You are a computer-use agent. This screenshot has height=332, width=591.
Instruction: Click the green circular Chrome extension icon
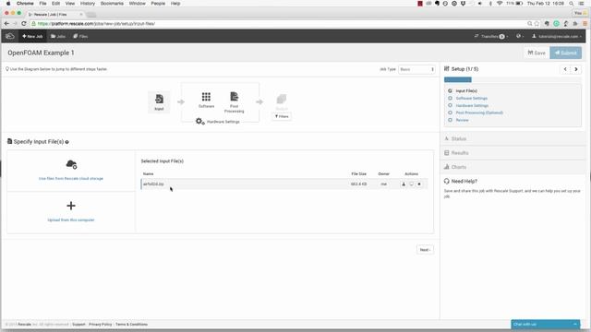point(556,23)
